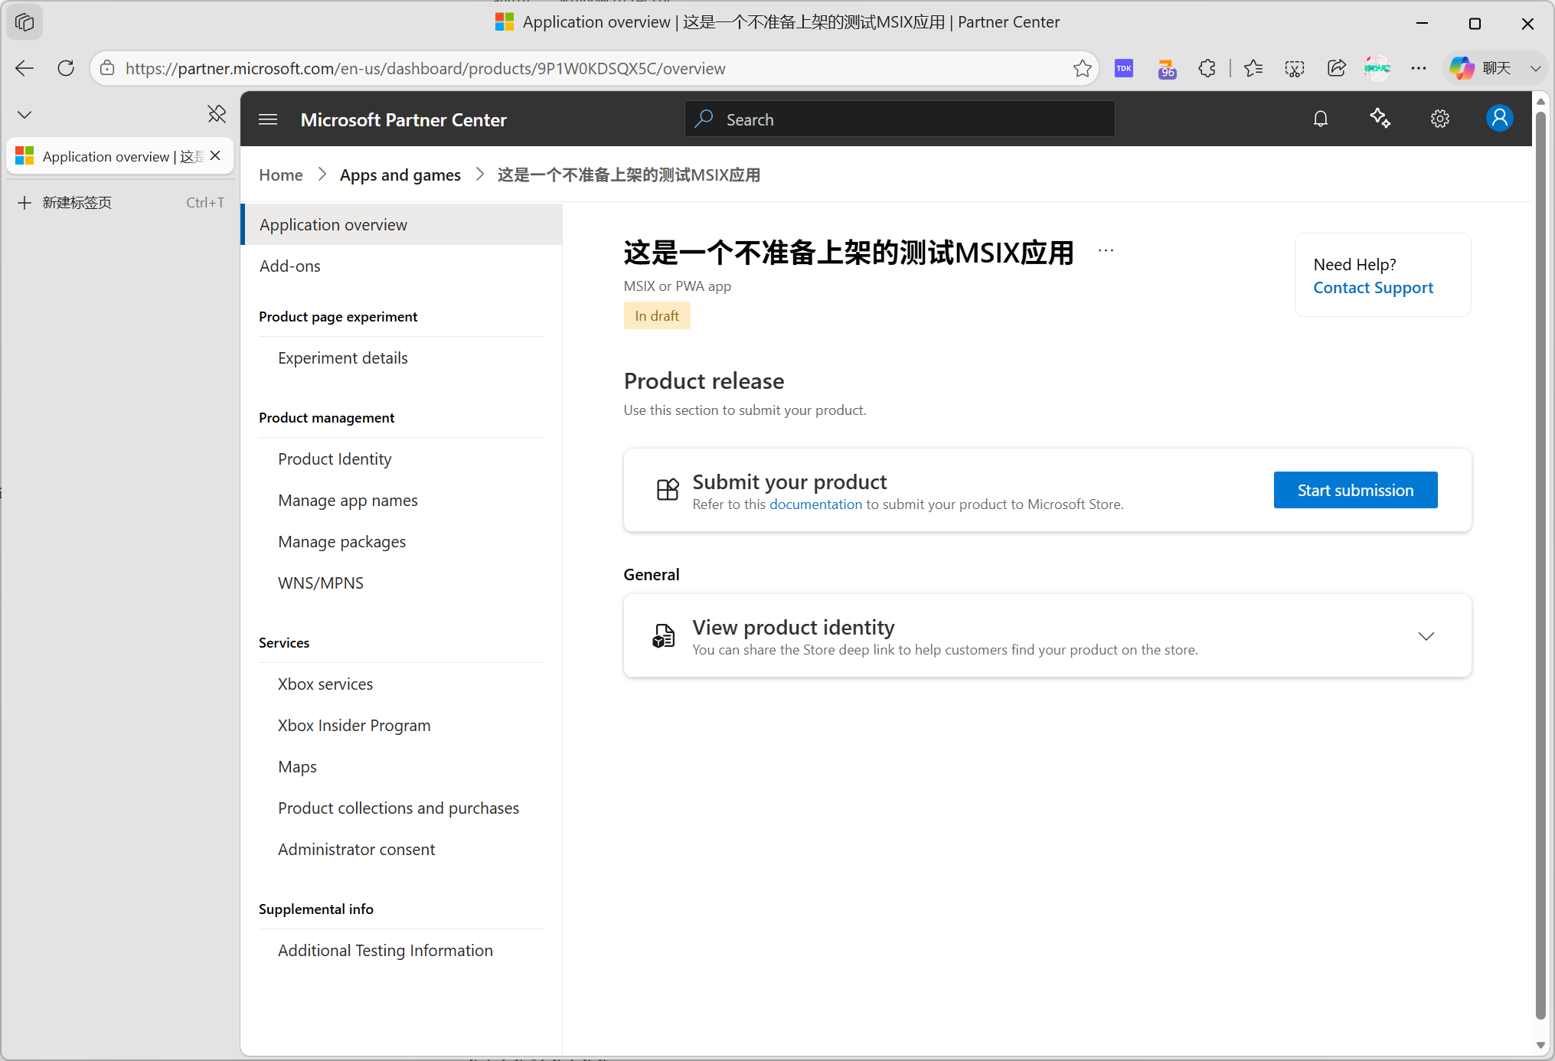
Task: Open Product collections and purchases
Action: pyautogui.click(x=398, y=808)
